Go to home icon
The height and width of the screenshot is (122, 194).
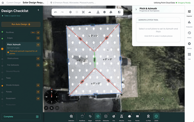coord(3,3)
